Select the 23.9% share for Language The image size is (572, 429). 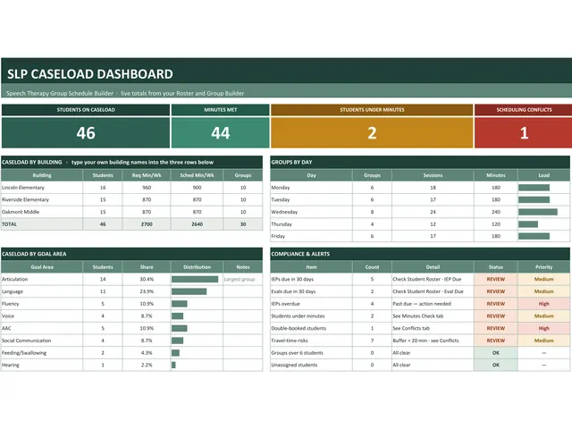point(147,291)
